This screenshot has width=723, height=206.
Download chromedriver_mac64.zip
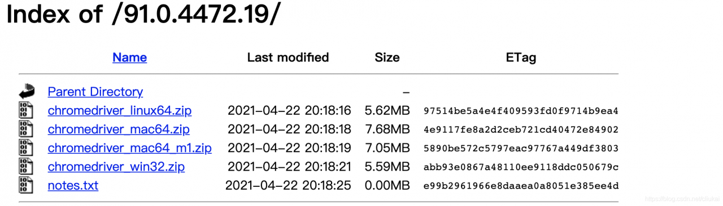pyautogui.click(x=119, y=129)
